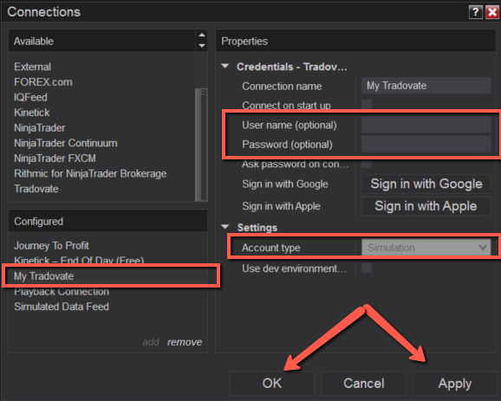Select FOREX.com in the Available list
Screen dimensions: 501x401
click(43, 82)
